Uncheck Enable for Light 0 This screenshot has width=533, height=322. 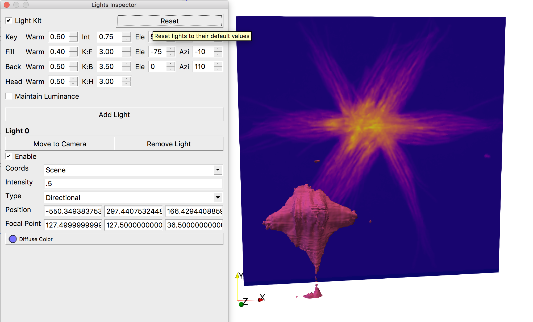pyautogui.click(x=9, y=156)
